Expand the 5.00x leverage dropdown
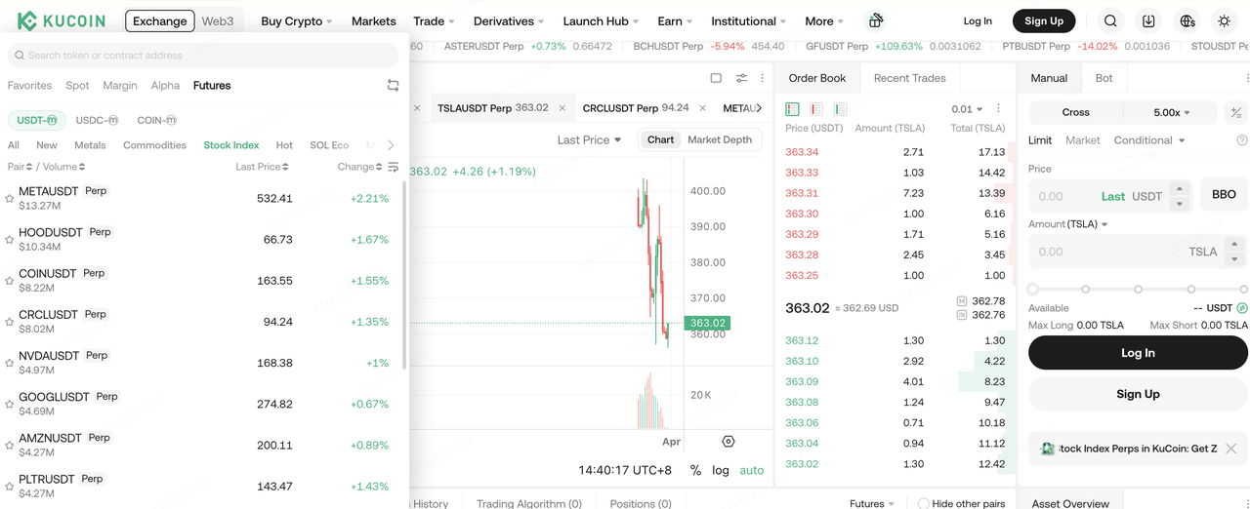The width and height of the screenshot is (1250, 509). click(1172, 112)
